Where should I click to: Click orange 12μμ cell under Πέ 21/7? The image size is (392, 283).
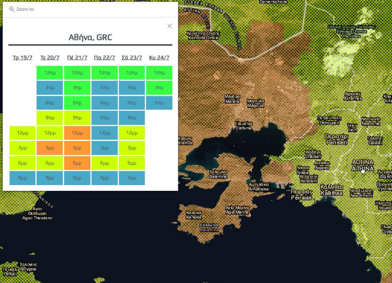[77, 133]
